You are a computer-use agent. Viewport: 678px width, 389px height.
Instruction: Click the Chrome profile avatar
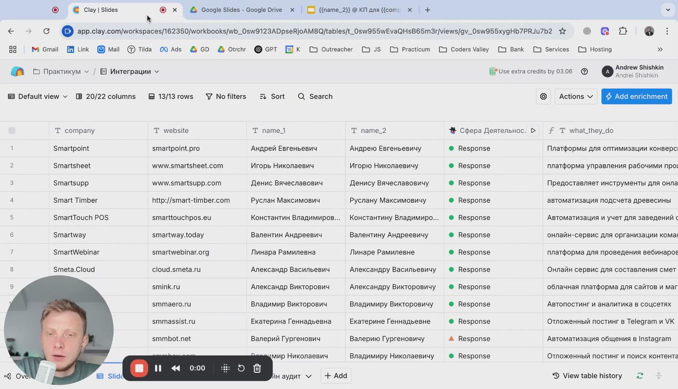649,31
